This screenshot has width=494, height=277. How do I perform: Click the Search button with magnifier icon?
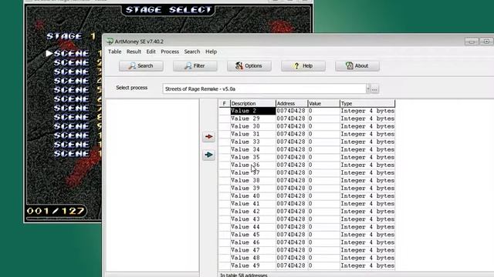click(x=141, y=66)
